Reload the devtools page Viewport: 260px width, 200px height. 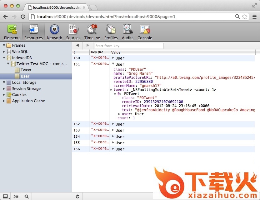point(23,17)
